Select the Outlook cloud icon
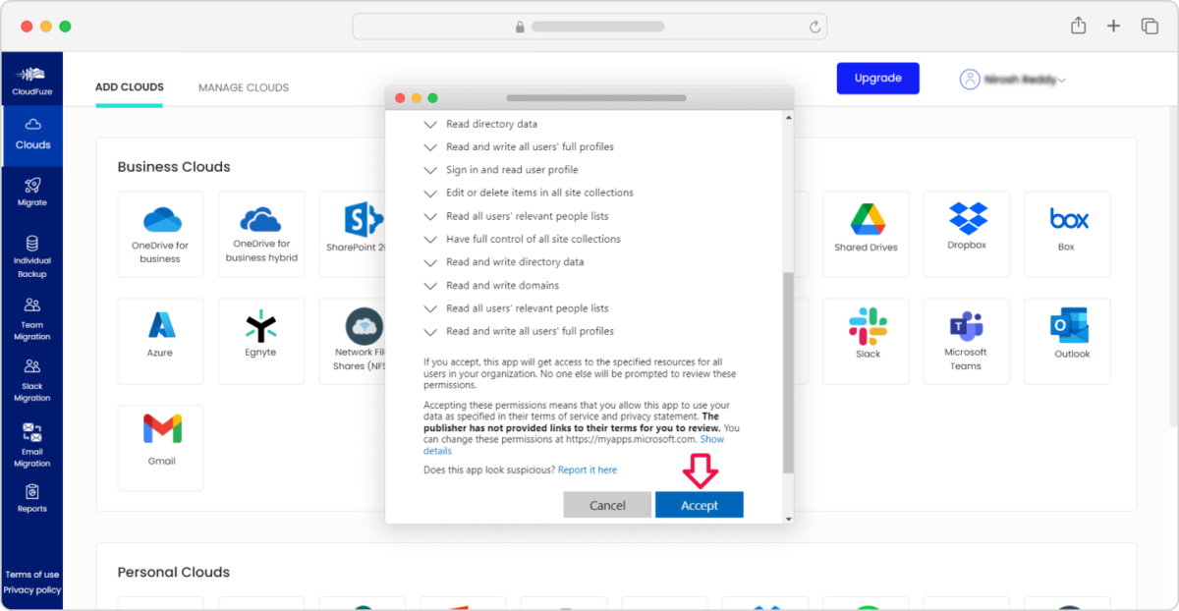Screen dimensions: 1179x611 (1067, 341)
